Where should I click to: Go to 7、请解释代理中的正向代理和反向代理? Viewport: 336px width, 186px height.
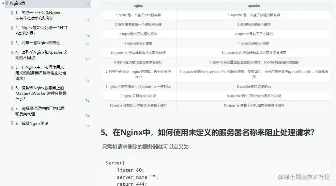tap(40, 111)
